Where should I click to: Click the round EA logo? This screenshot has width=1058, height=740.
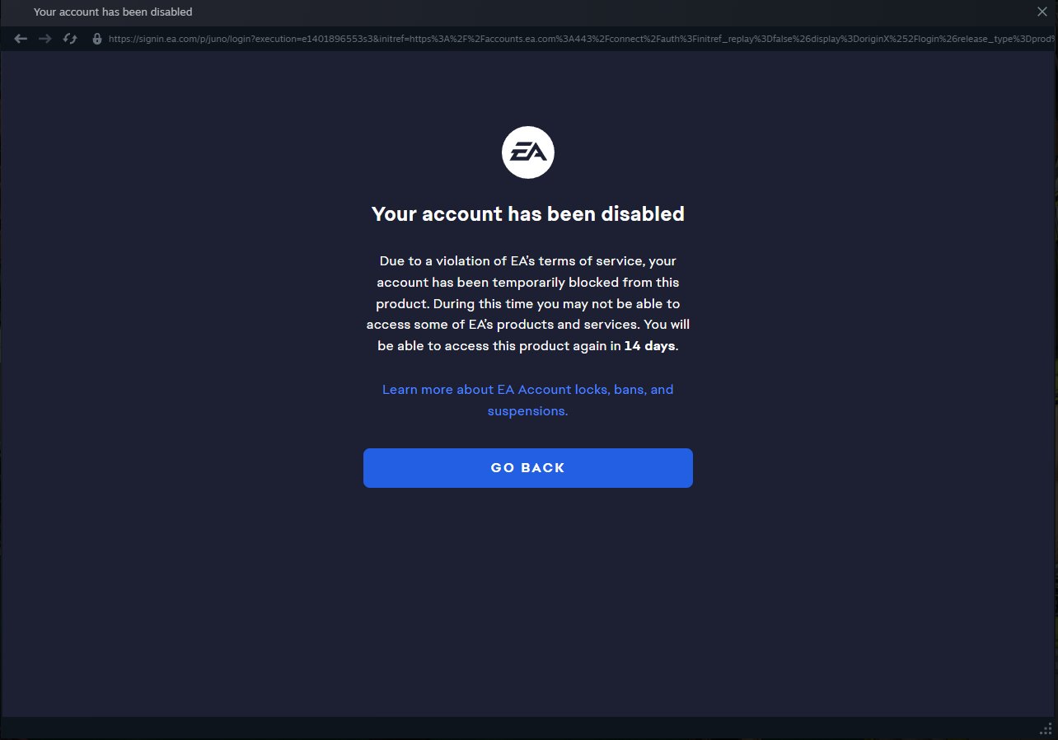528,152
